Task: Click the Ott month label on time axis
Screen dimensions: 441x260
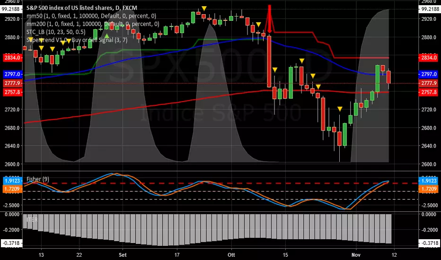Action: (x=231, y=255)
